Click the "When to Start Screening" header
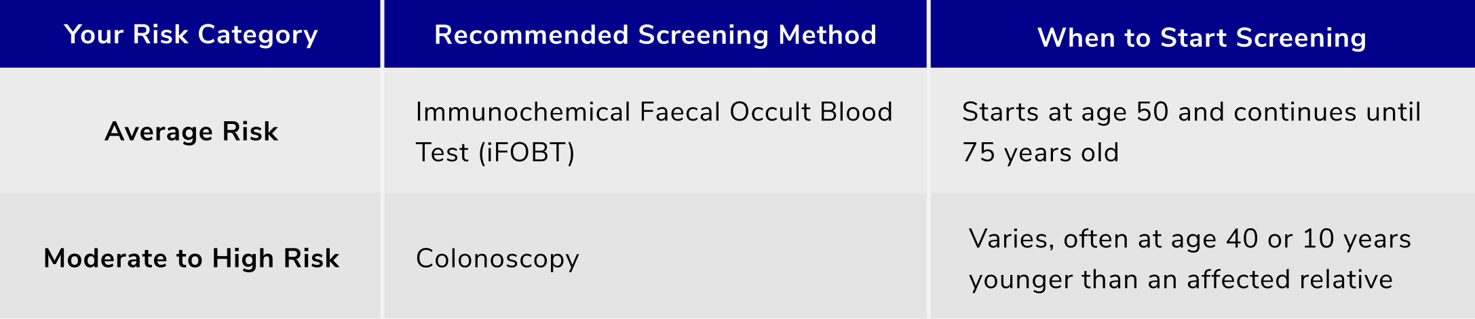This screenshot has height=319, width=1475. (x=1202, y=38)
